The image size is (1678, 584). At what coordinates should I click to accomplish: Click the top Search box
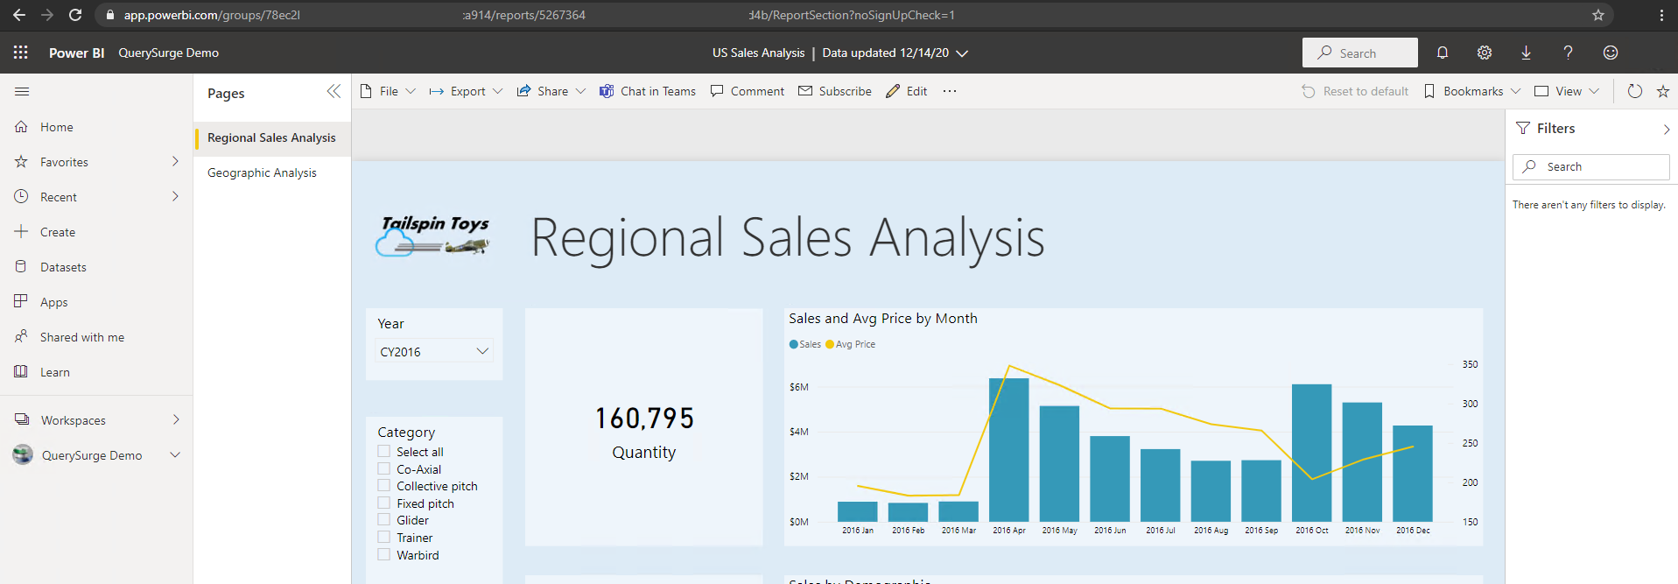click(x=1360, y=53)
